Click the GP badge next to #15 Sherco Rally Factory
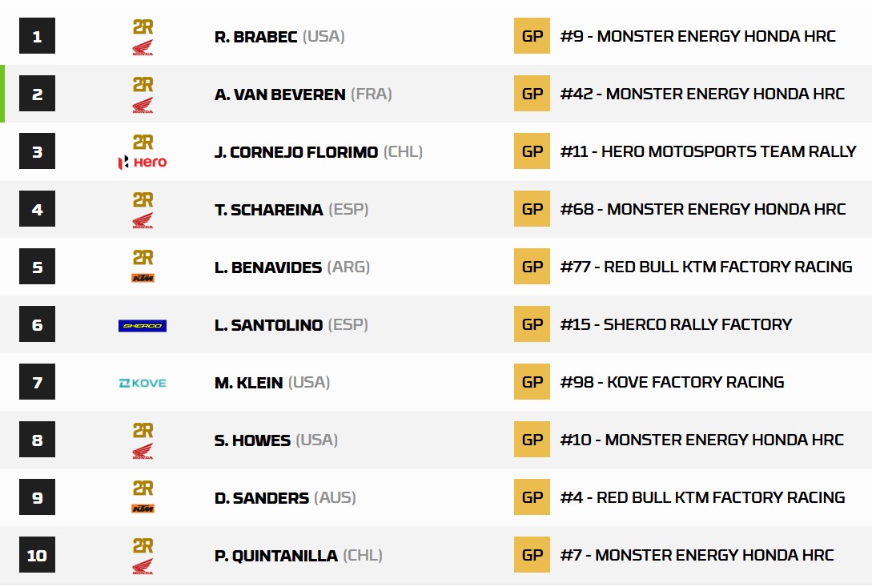Viewport: 872px width, 587px height. pyautogui.click(x=532, y=324)
